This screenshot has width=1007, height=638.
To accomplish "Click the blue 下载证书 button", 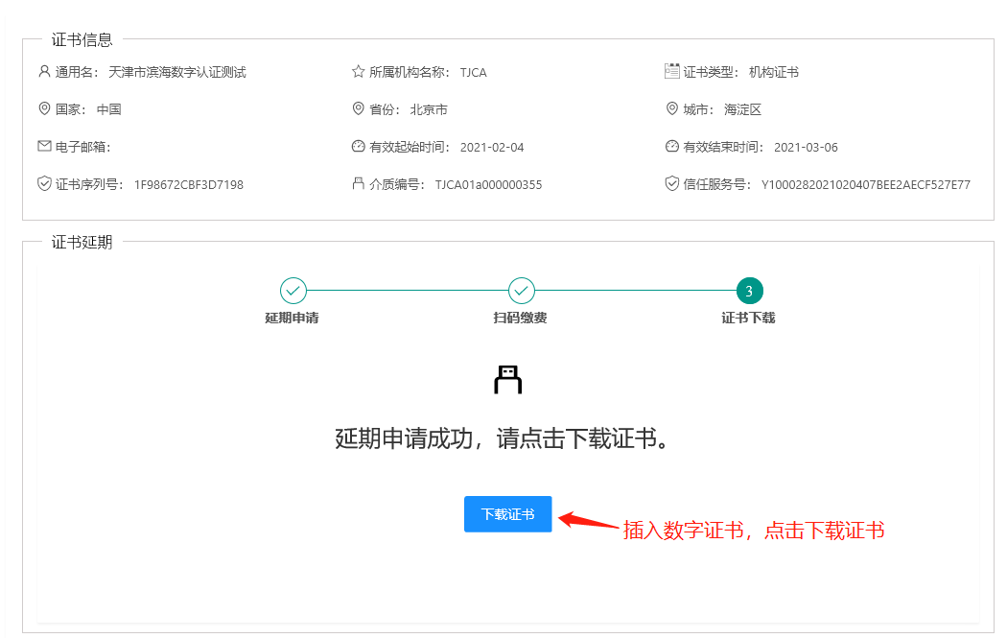I will click(x=507, y=514).
